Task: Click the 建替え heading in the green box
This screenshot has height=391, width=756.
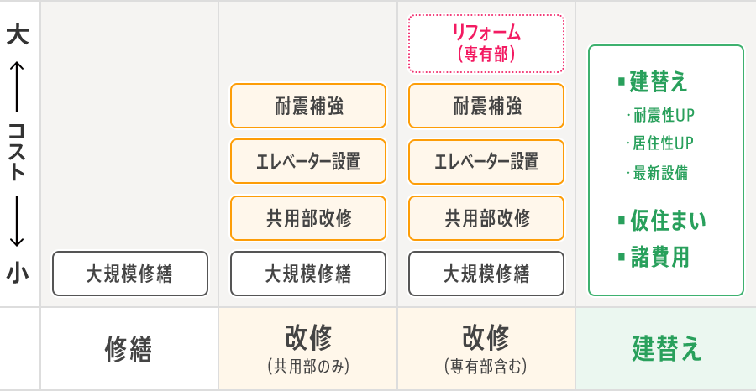Action: click(659, 81)
